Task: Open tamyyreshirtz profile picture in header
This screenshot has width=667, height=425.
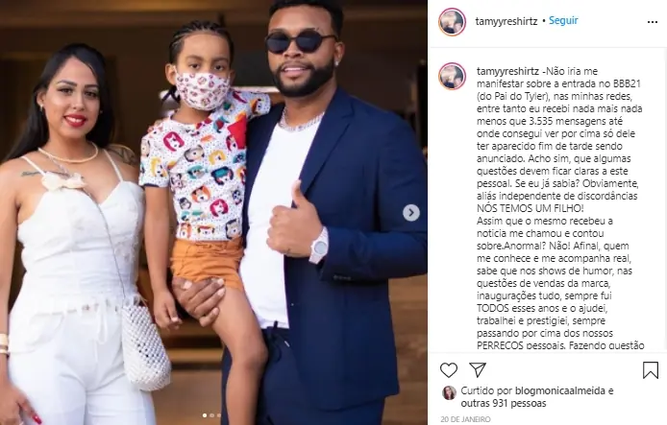Action: [452, 22]
